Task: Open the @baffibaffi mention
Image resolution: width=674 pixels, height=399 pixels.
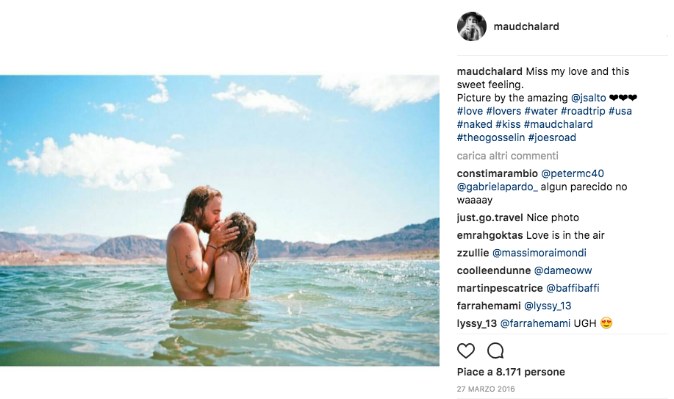Action: pyautogui.click(x=573, y=288)
